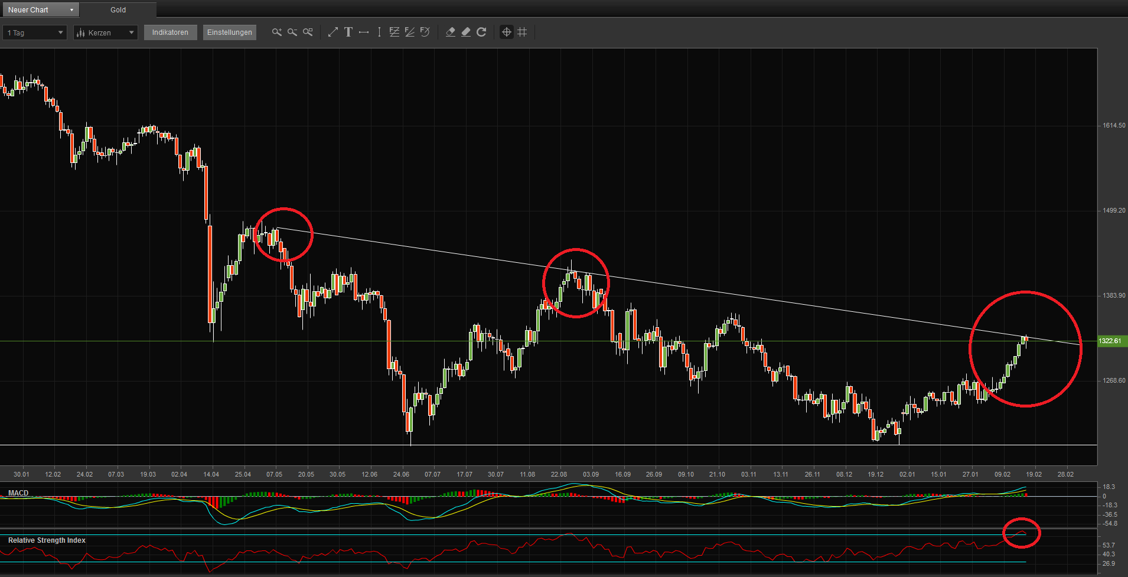This screenshot has width=1128, height=577.
Task: Click the current price label 1322.61
Action: (1110, 341)
